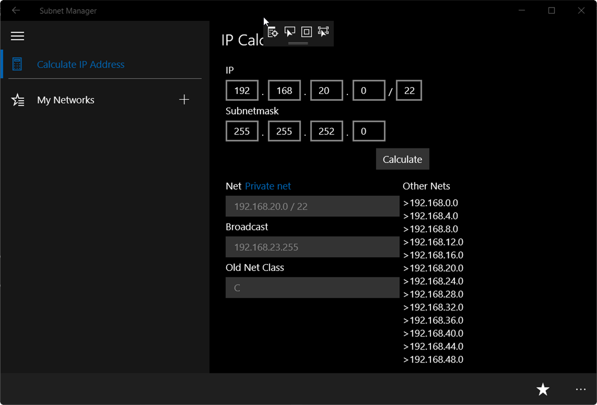Open the hamburger navigation menu
Screen dimensions: 597x405
17,36
